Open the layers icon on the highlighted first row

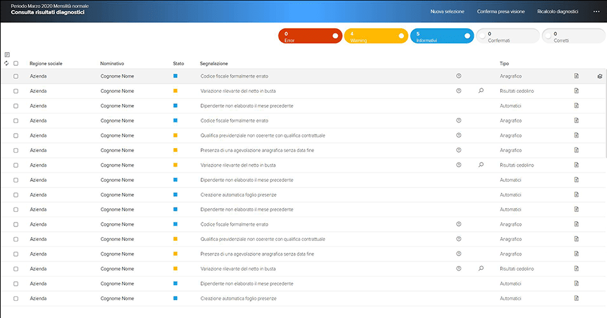point(600,76)
